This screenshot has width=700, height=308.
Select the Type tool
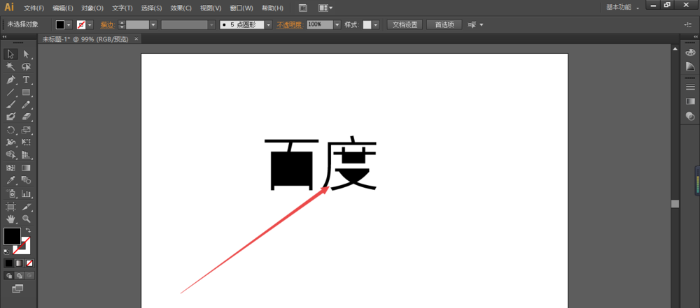click(x=26, y=80)
